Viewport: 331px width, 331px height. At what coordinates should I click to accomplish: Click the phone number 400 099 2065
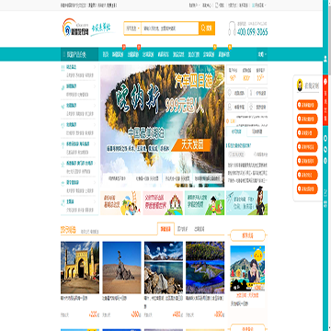click(252, 32)
